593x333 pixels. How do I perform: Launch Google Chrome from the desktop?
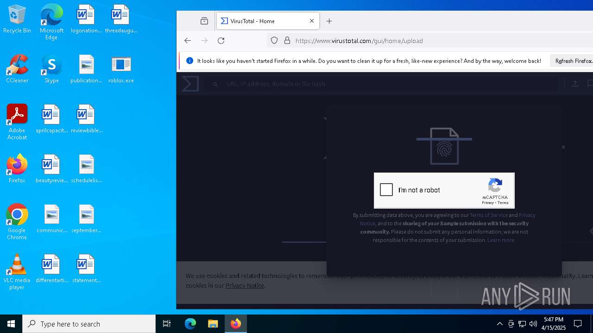pyautogui.click(x=17, y=222)
